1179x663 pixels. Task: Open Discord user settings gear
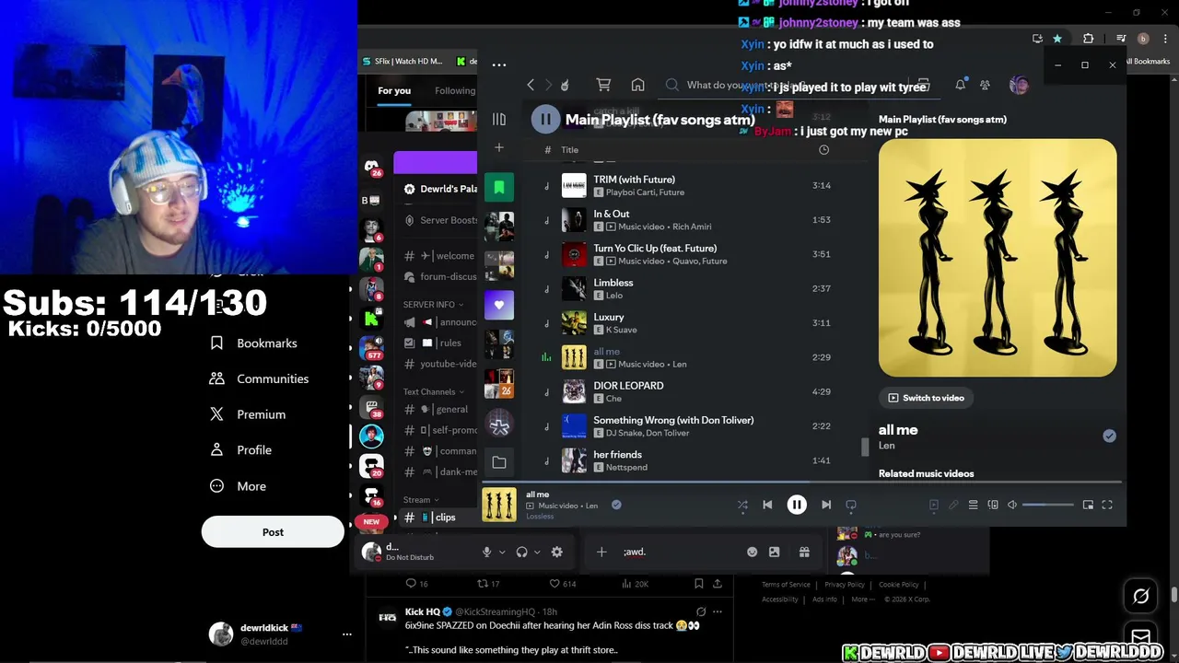[556, 552]
